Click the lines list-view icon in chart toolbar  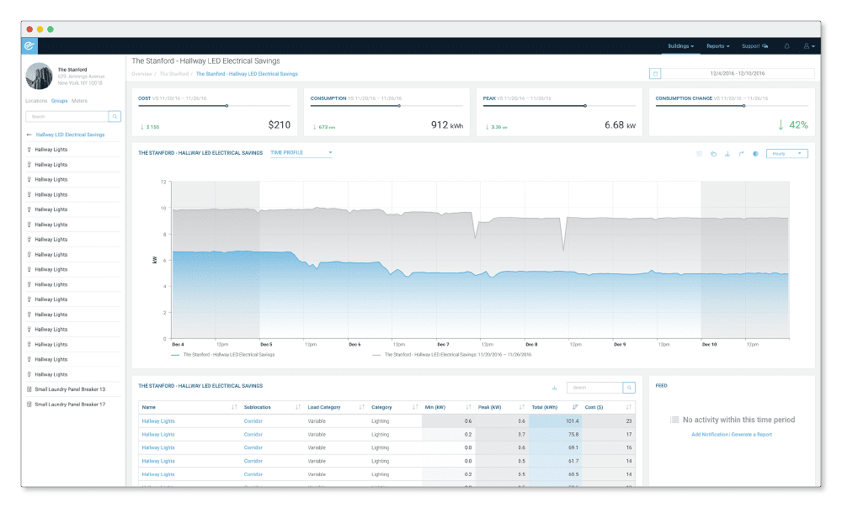coord(699,154)
